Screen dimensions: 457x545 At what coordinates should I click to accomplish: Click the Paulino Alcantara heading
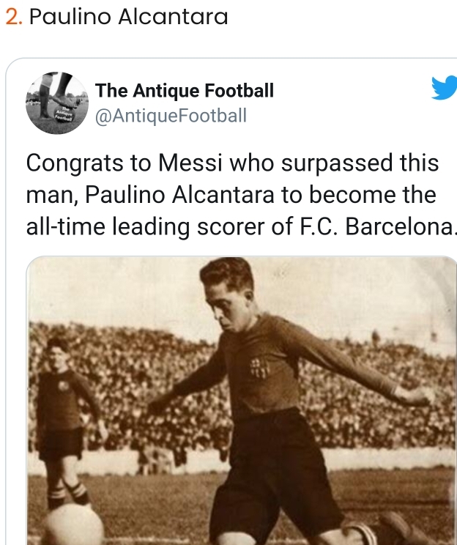pos(128,16)
